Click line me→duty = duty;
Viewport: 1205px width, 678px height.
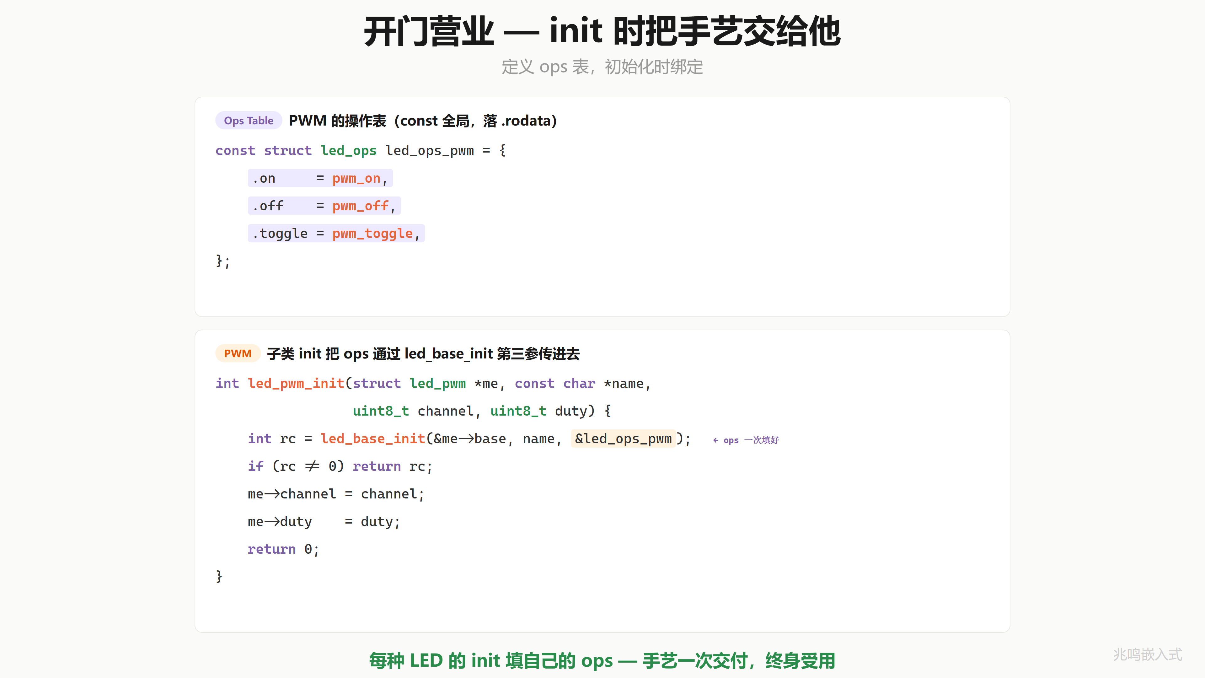point(324,522)
